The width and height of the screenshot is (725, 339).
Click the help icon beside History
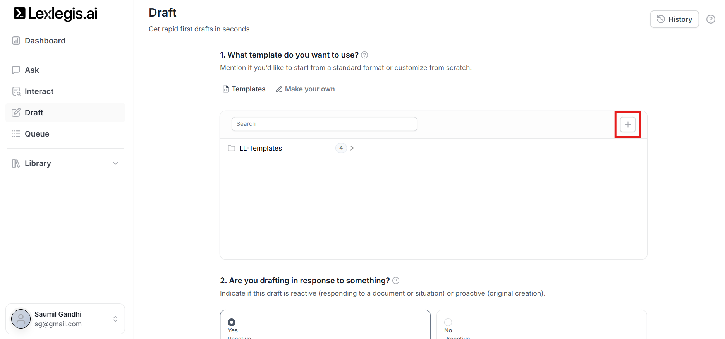pos(711,19)
